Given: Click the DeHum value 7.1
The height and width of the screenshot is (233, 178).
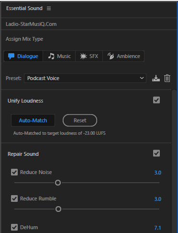Looking at the screenshot, I should (x=157, y=228).
